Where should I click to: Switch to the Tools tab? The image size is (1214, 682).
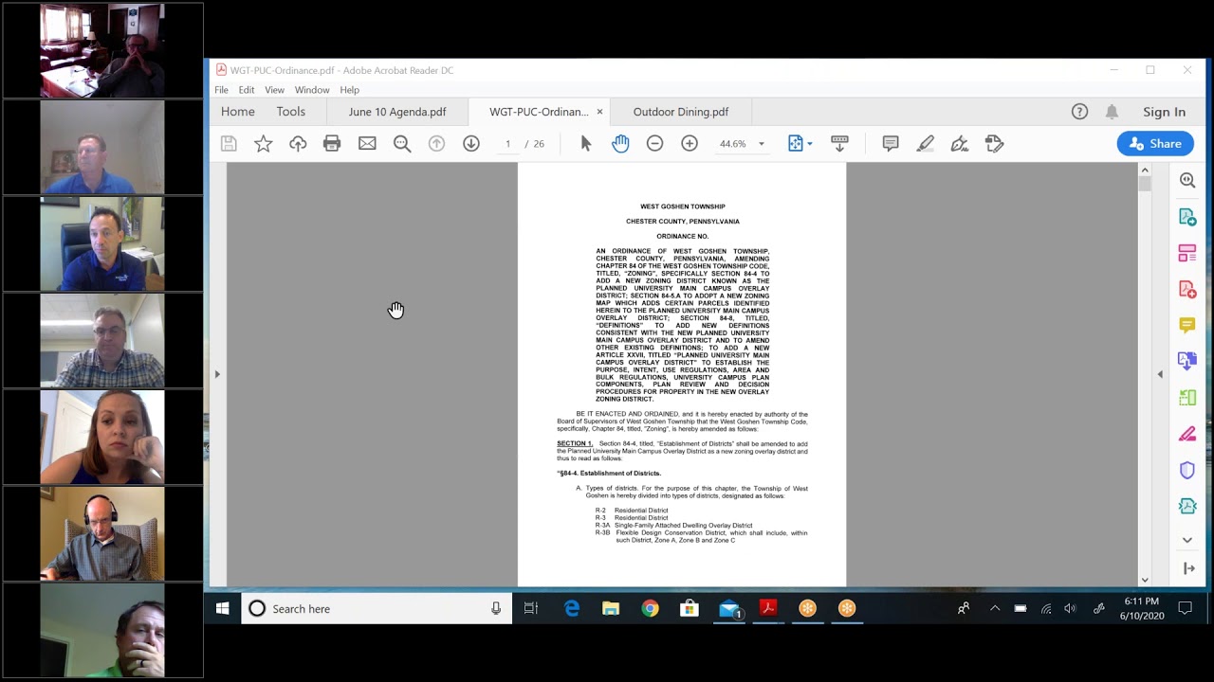point(291,112)
